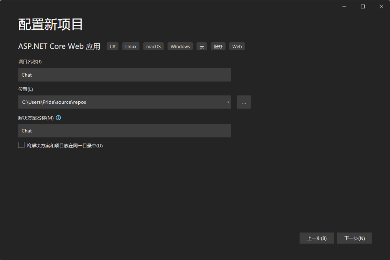
Task: Click the 云 tag
Action: (202, 46)
